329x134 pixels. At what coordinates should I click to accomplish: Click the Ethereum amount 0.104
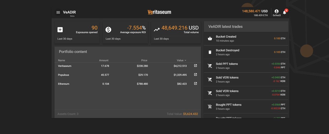[x=106, y=84]
